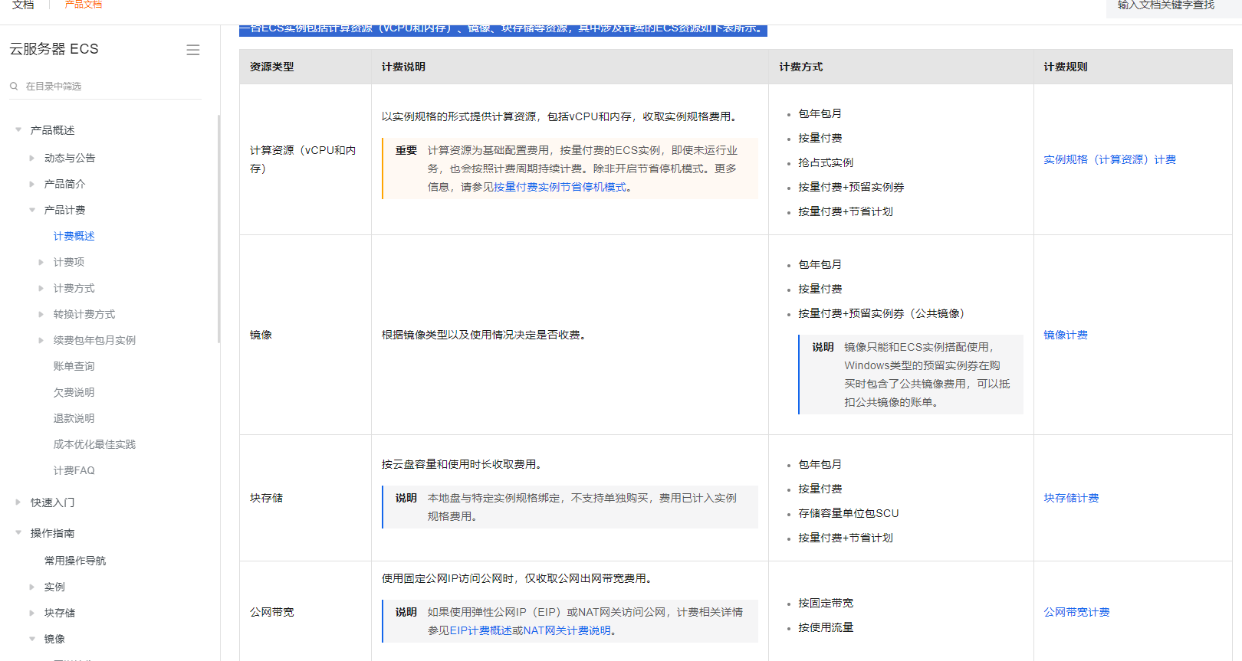Screen dimensions: 1242x661
Task: Click the 文档 top navigation item
Action: [23, 5]
